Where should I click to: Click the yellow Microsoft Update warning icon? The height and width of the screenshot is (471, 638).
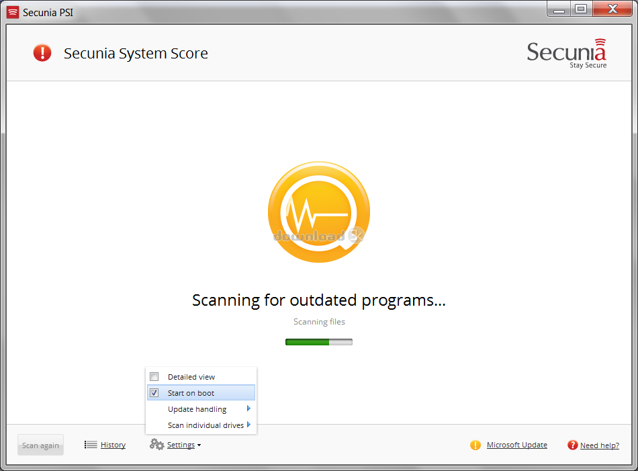click(x=475, y=445)
